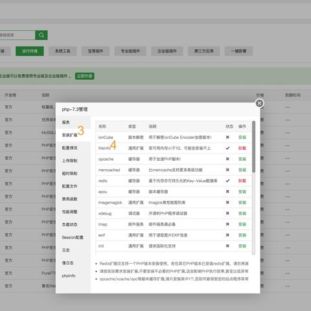Viewport: 311px width, 311px height.
Task: Click the opcache X status icon
Action: click(227, 159)
